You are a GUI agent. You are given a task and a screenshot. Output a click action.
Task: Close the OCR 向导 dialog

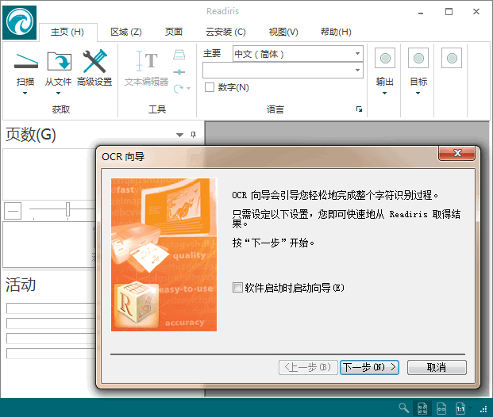456,153
